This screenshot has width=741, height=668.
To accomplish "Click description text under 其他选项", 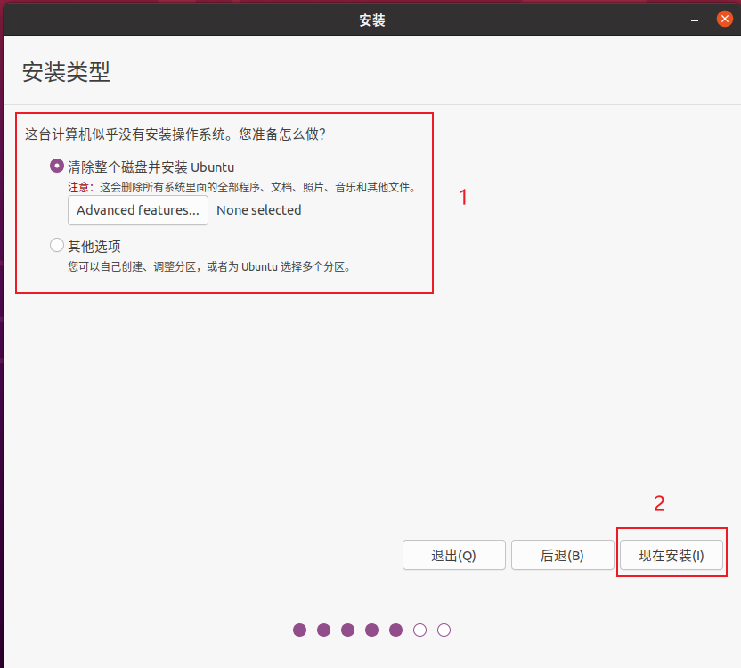I will [x=209, y=266].
